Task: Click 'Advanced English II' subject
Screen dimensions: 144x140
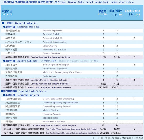Action: click(52, 38)
